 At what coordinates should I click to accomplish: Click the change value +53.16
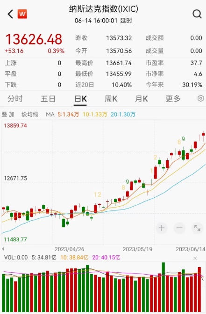[14, 51]
